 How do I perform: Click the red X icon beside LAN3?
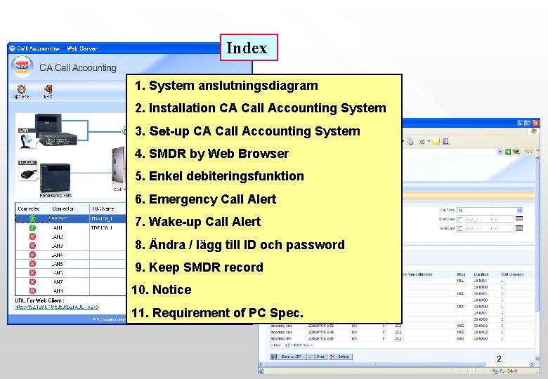point(32,246)
